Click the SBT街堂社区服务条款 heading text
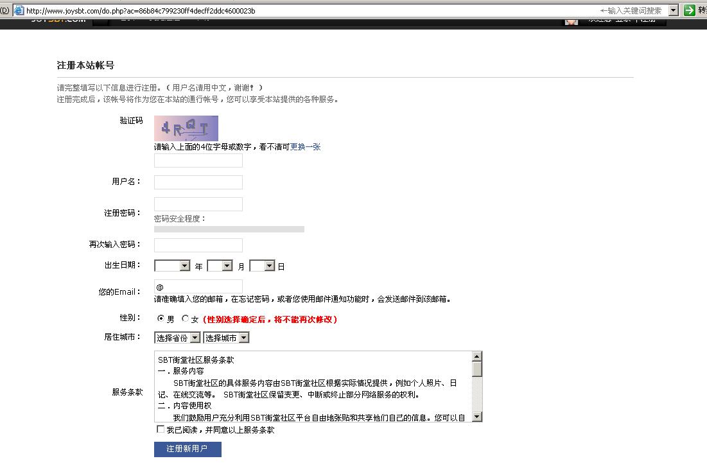Image resolution: width=707 pixels, height=470 pixels. pyautogui.click(x=196, y=360)
